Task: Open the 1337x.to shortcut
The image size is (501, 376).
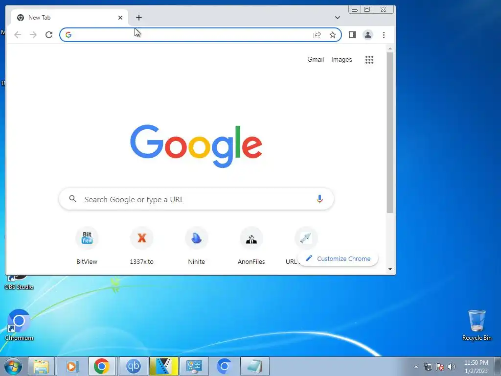Action: coord(141,246)
